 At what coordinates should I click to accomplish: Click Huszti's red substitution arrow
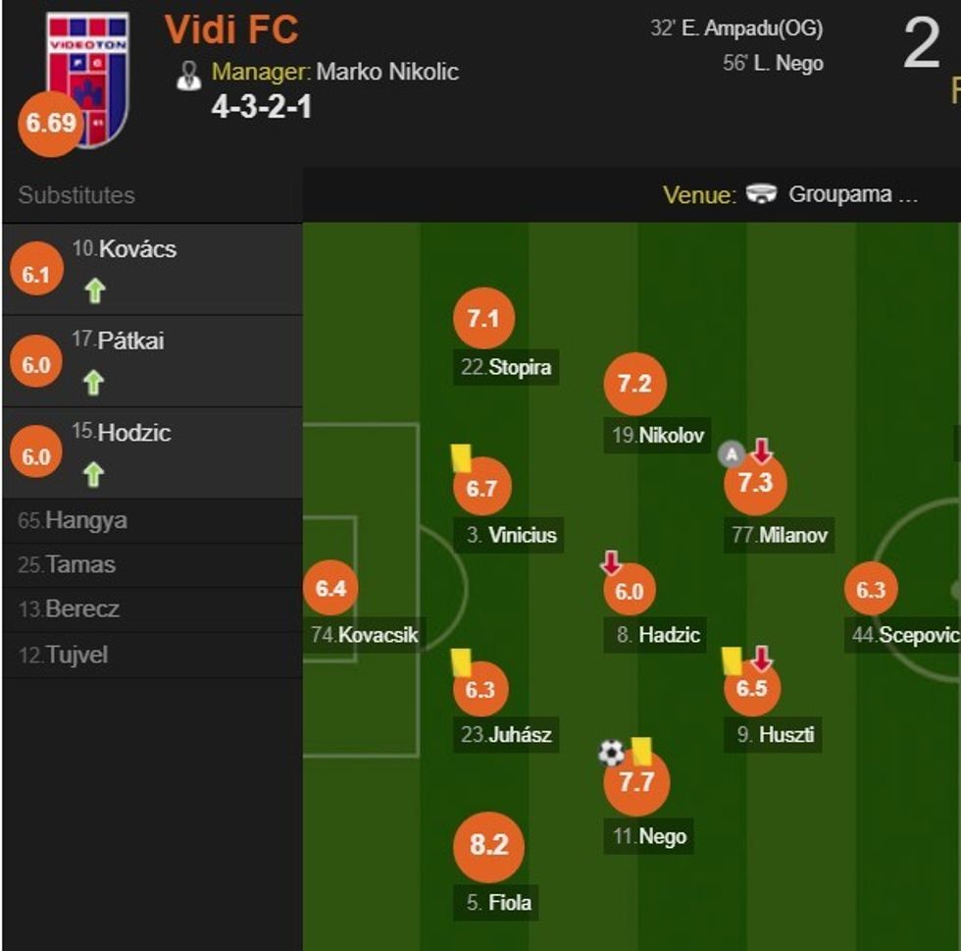click(762, 658)
